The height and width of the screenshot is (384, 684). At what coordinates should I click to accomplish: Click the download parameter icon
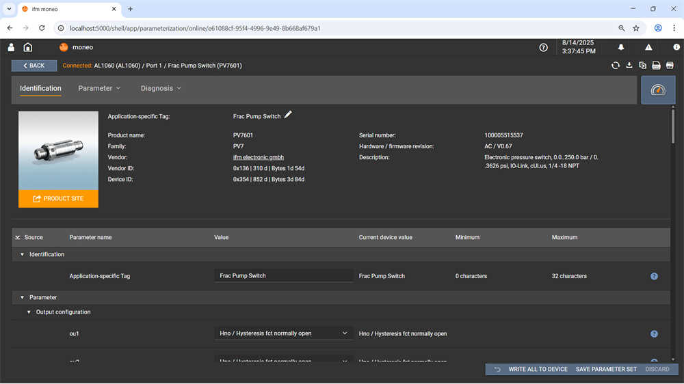pyautogui.click(x=629, y=66)
